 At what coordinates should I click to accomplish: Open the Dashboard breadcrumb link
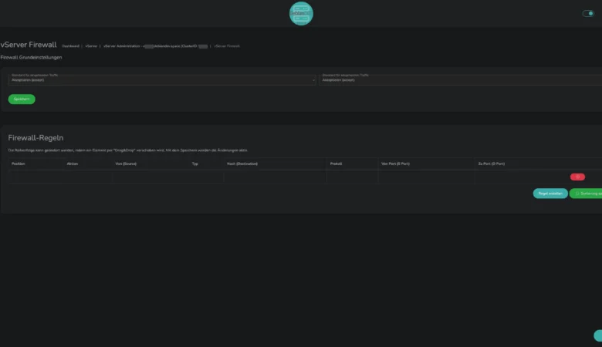(70, 46)
